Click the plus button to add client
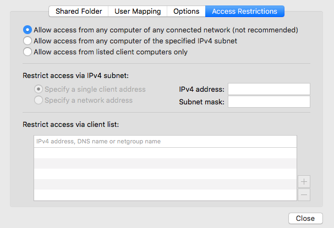The height and width of the screenshot is (228, 334). 304,182
